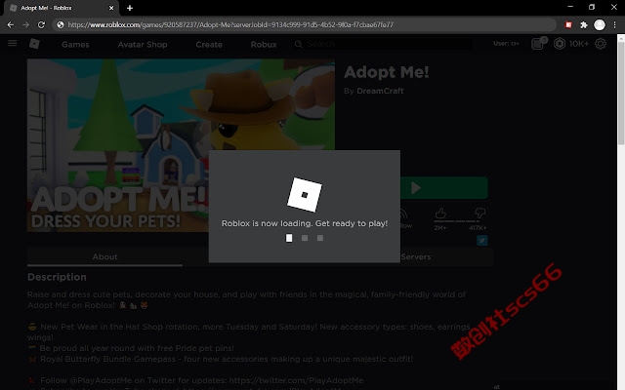The width and height of the screenshot is (625, 390).
Task: Select the roblox.com URL in address bar
Action: point(230,24)
